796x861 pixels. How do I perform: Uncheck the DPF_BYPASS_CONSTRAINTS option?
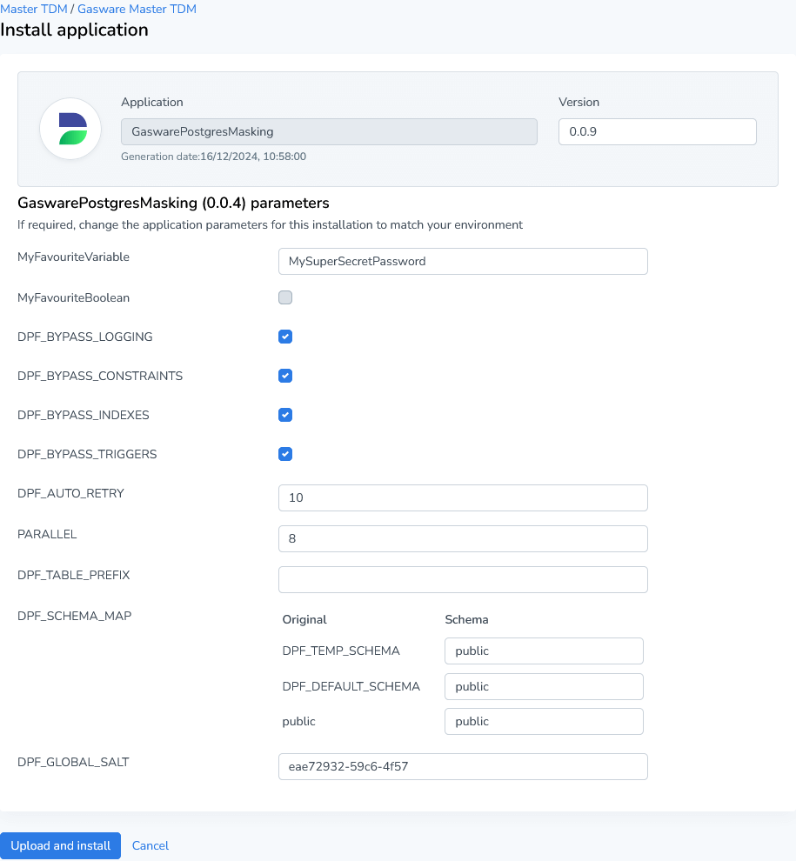pos(285,375)
